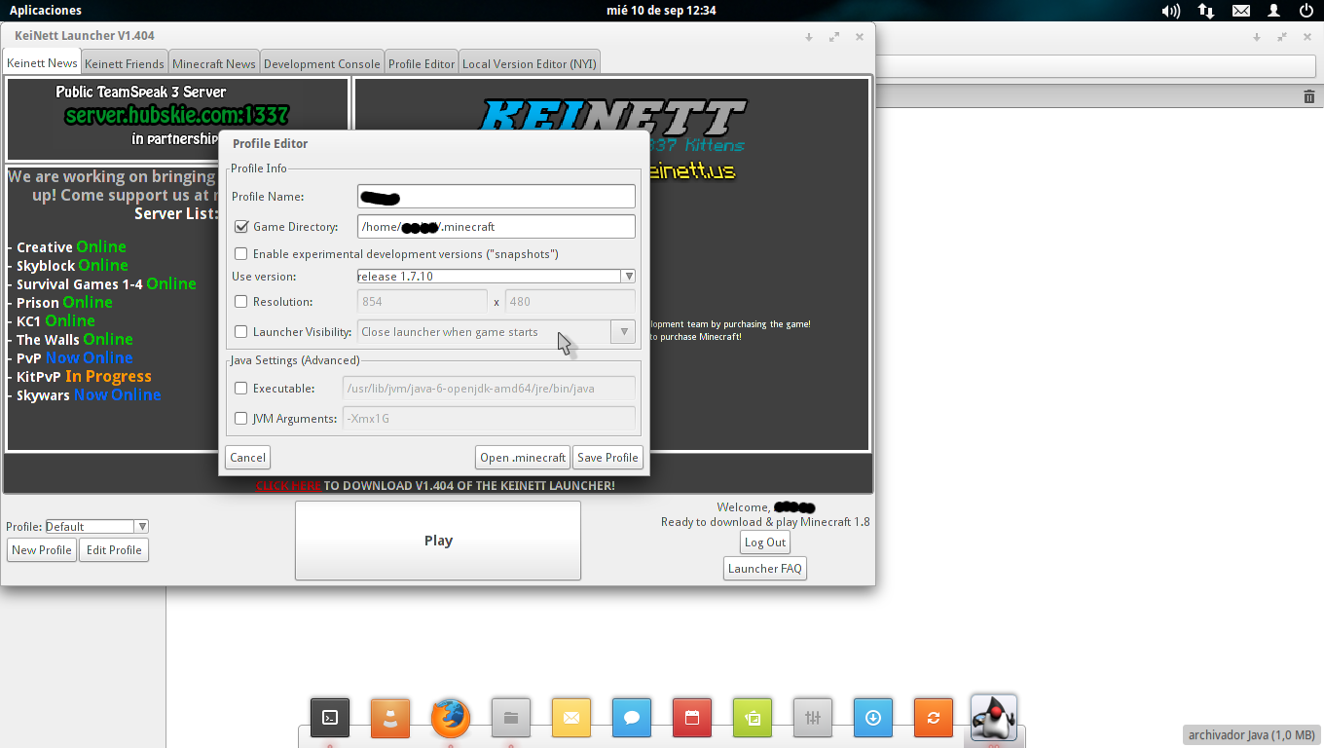Click the Resolution height field 480
Image resolution: width=1324 pixels, height=748 pixels.
tap(570, 302)
